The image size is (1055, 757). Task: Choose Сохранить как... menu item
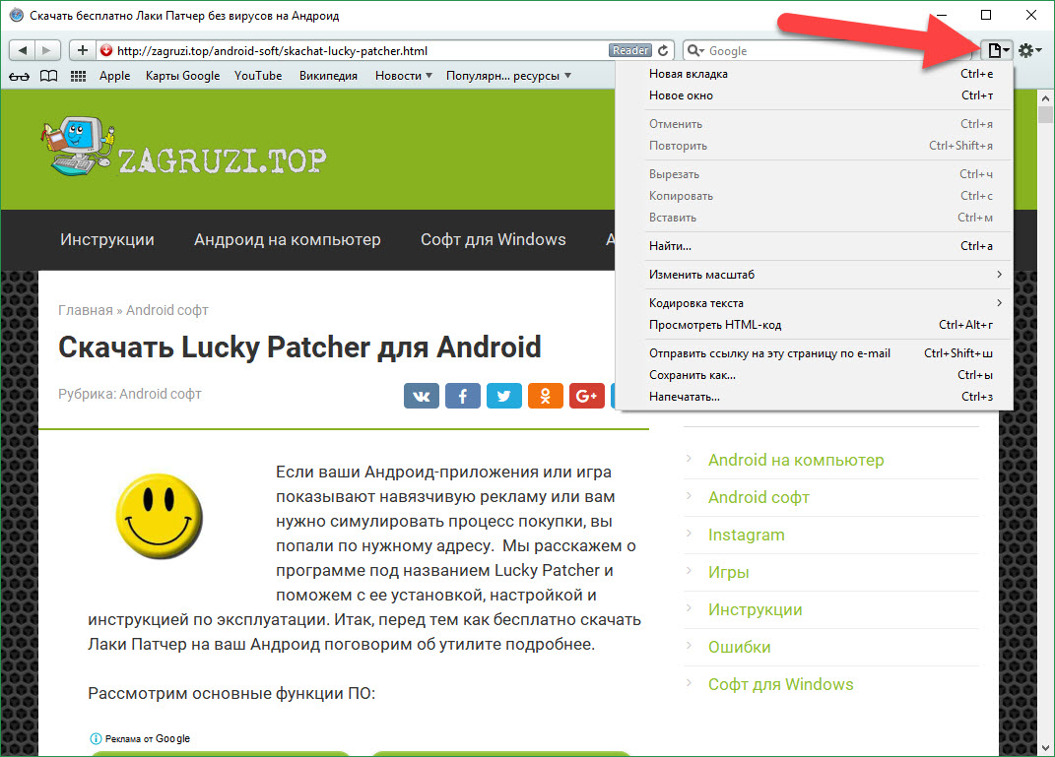(x=692, y=375)
